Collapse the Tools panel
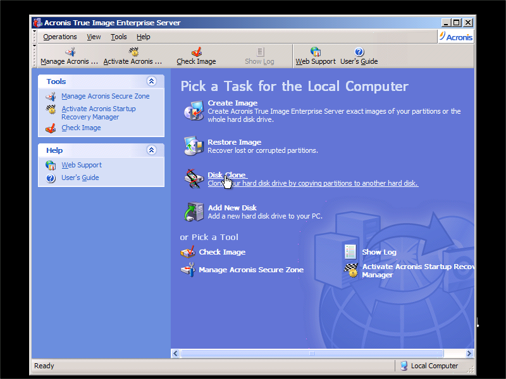The width and height of the screenshot is (506, 379). click(x=151, y=81)
